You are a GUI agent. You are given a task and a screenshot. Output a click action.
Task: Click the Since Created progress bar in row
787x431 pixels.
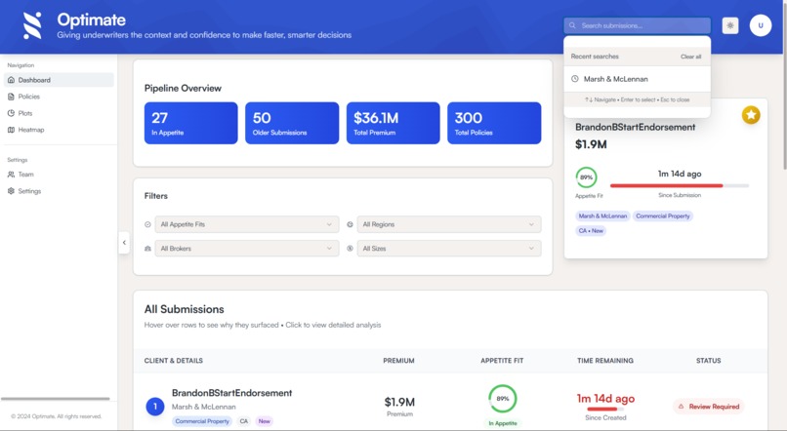click(605, 410)
